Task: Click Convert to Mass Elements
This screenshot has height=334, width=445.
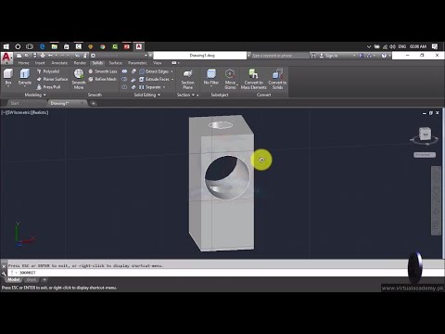Action: (x=253, y=79)
